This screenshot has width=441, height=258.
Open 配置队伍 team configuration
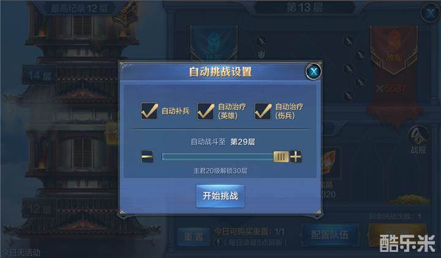[x=330, y=235]
